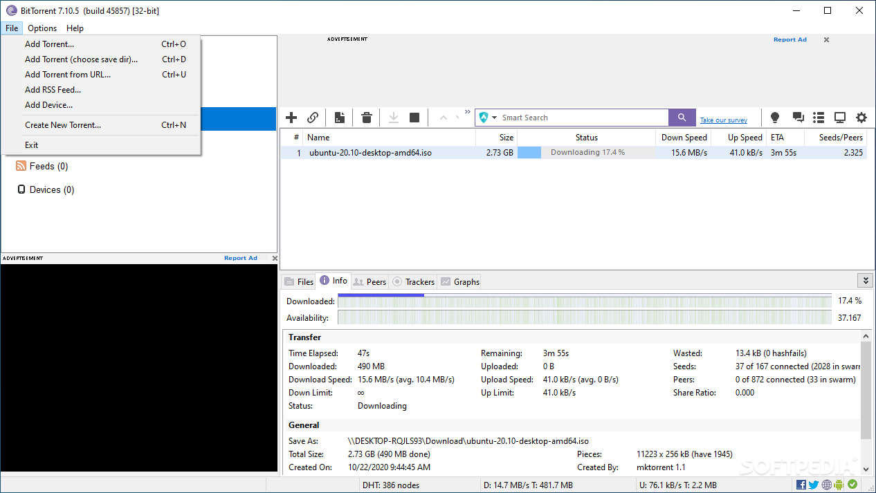Switch to the Trackers tab

tap(413, 281)
